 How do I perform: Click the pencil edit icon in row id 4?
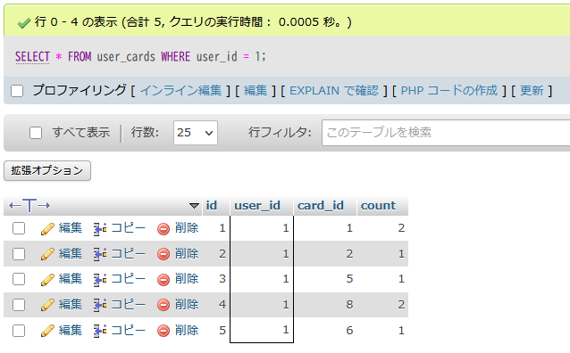47,305
